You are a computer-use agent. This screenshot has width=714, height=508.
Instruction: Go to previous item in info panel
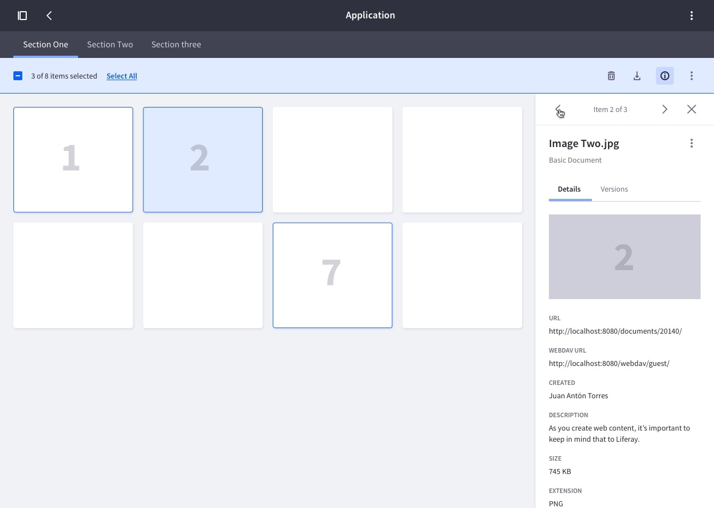pos(558,109)
